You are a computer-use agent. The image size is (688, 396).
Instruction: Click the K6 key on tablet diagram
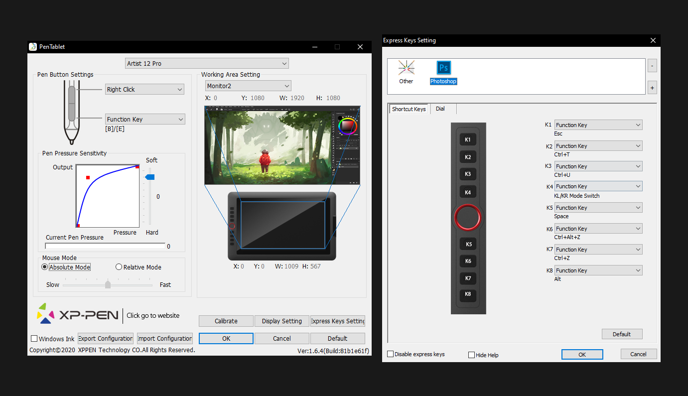(x=468, y=261)
